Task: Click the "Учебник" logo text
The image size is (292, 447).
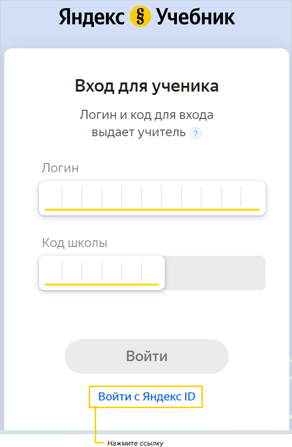Action: coord(195,17)
